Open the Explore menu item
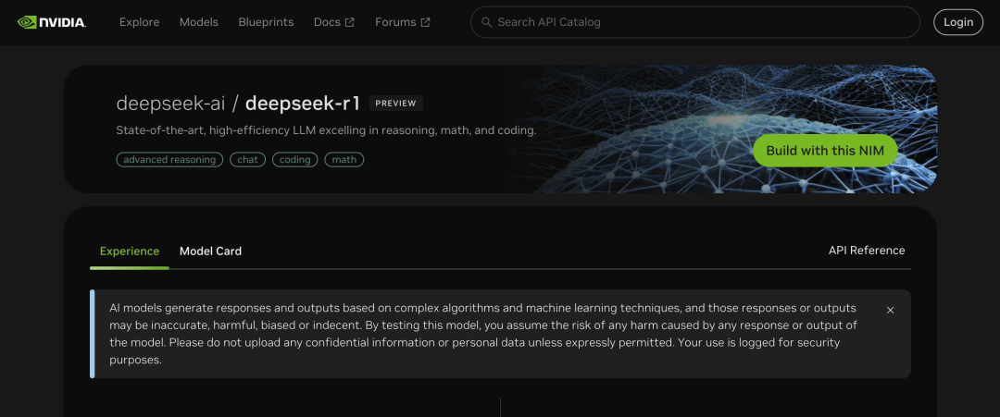 [139, 22]
